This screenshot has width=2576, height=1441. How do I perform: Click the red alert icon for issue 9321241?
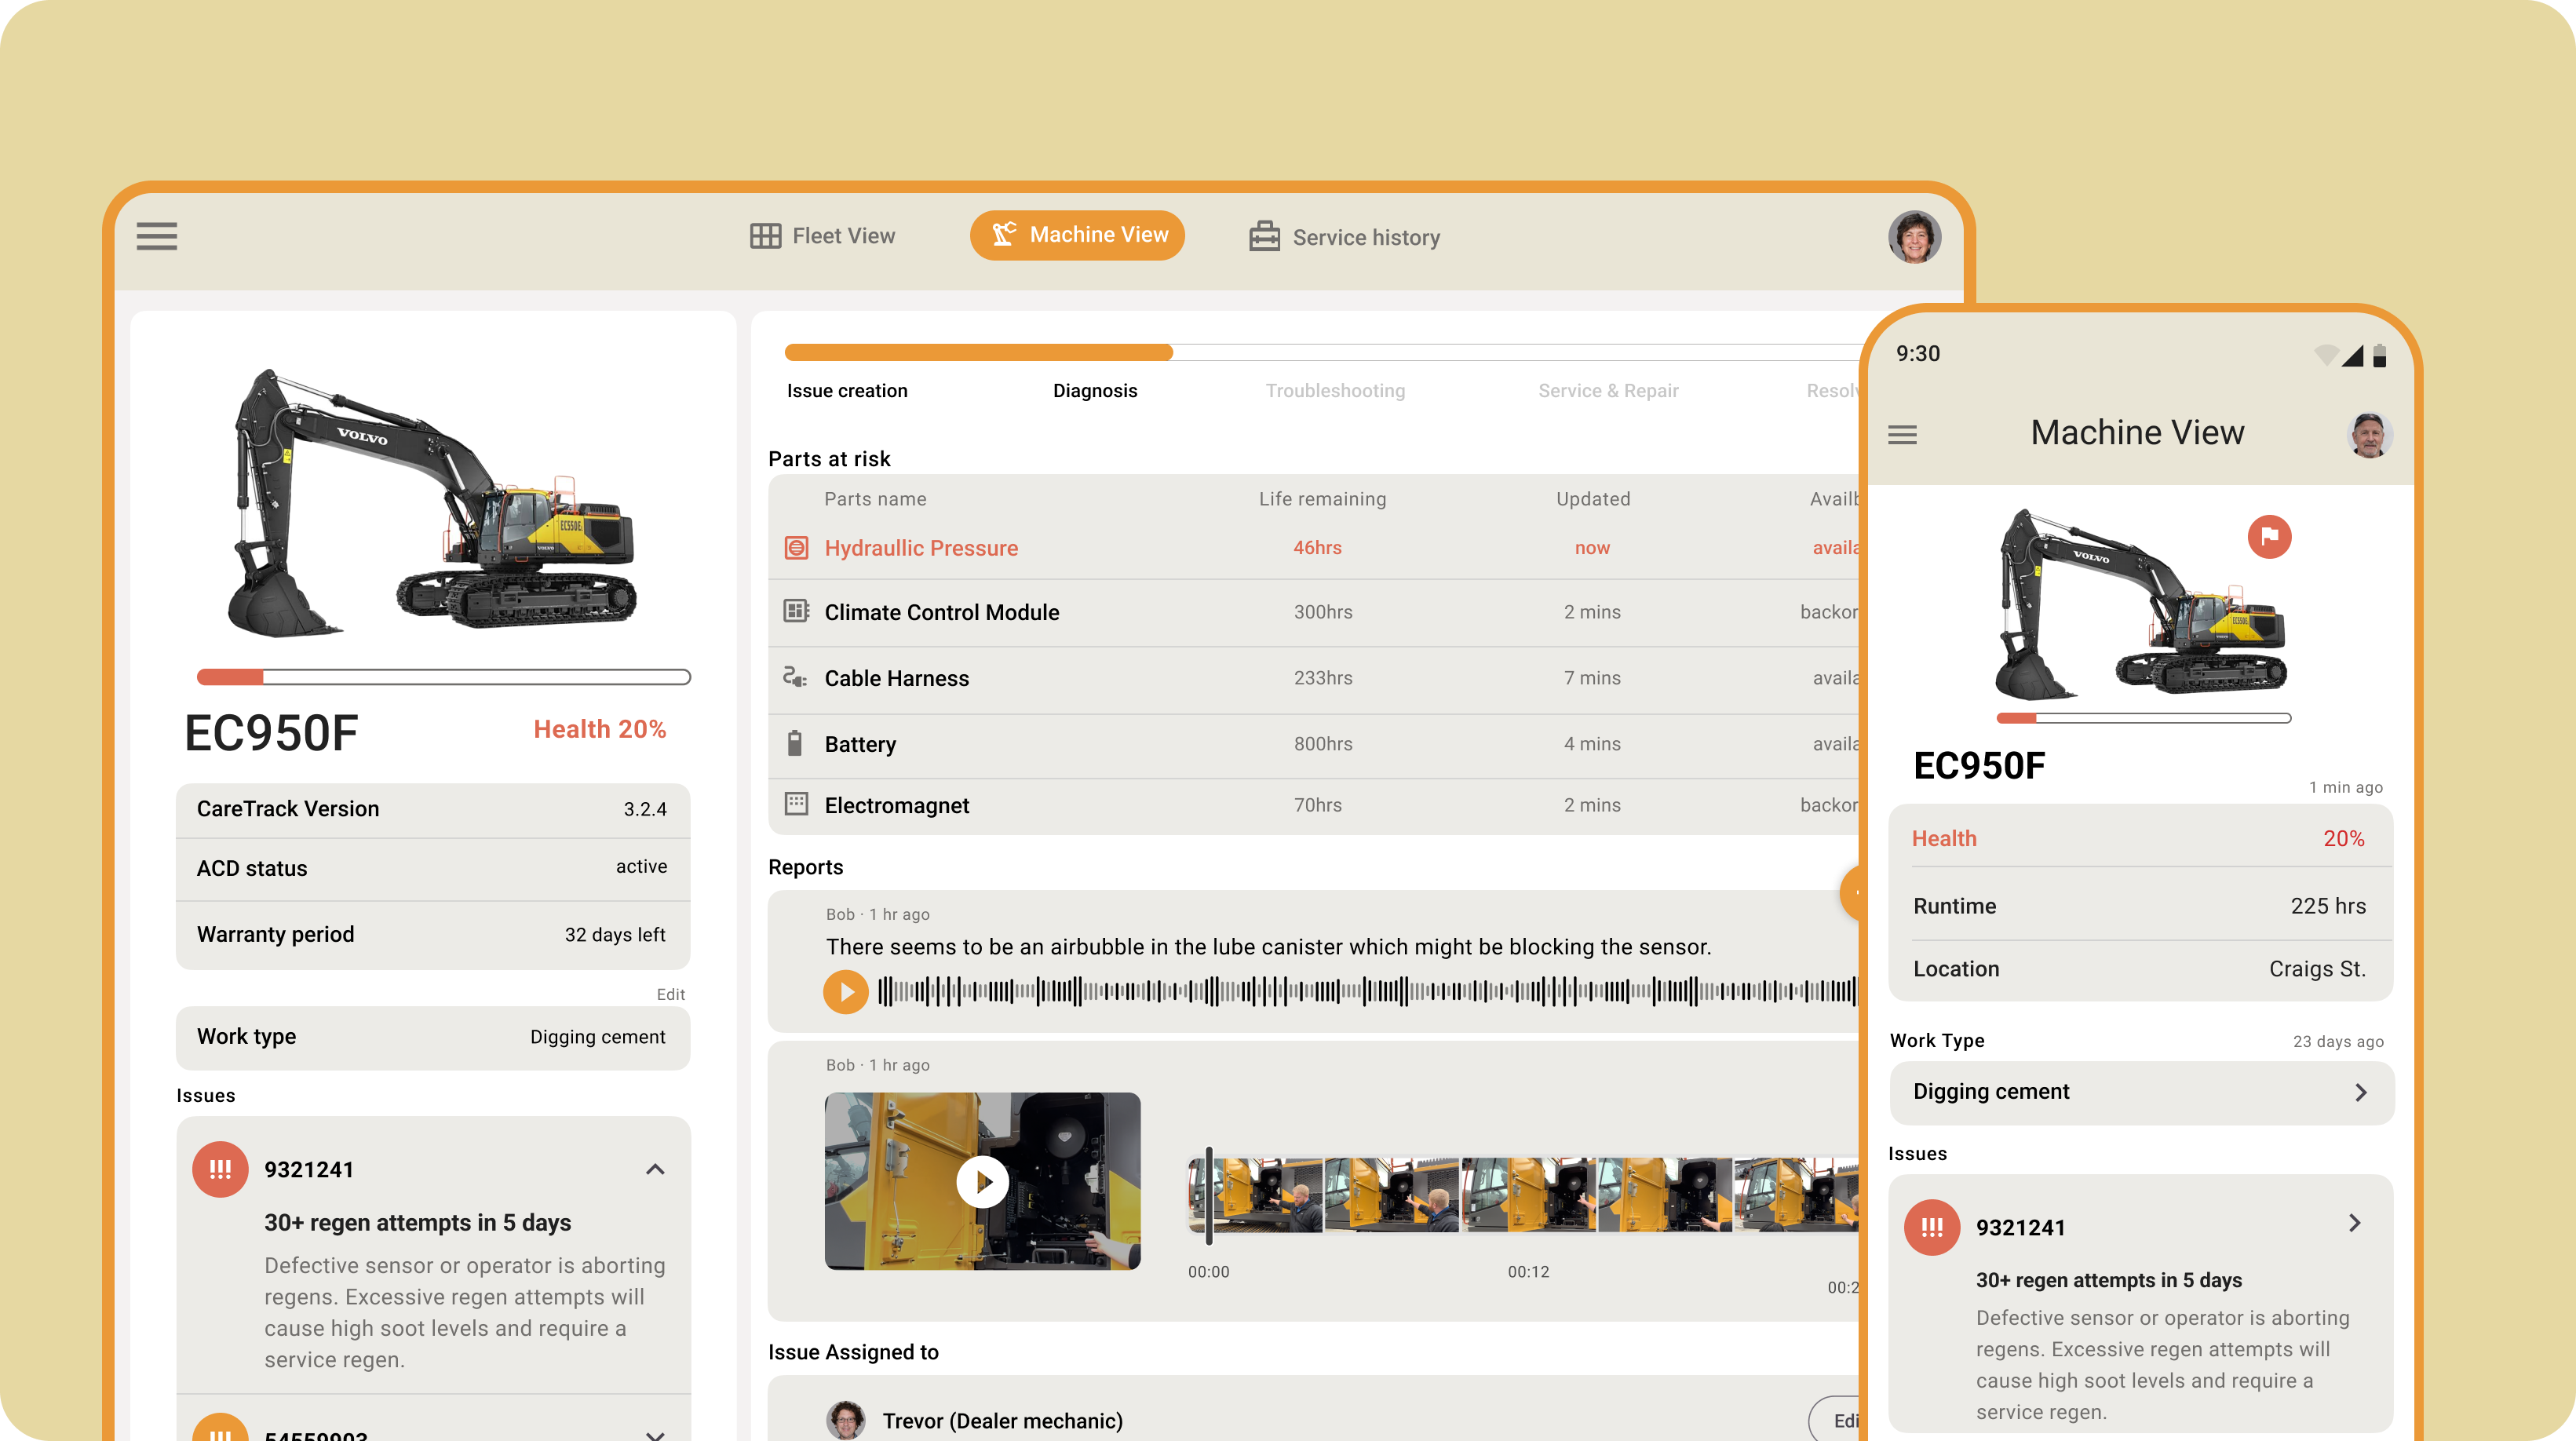pyautogui.click(x=220, y=1169)
